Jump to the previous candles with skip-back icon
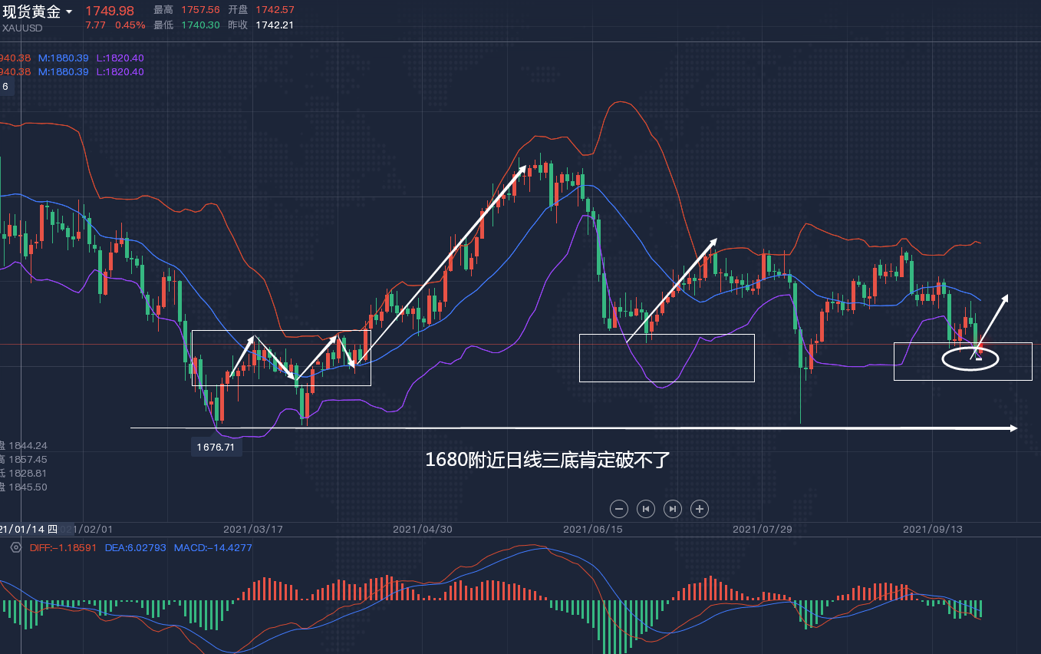Image resolution: width=1041 pixels, height=654 pixels. point(646,508)
